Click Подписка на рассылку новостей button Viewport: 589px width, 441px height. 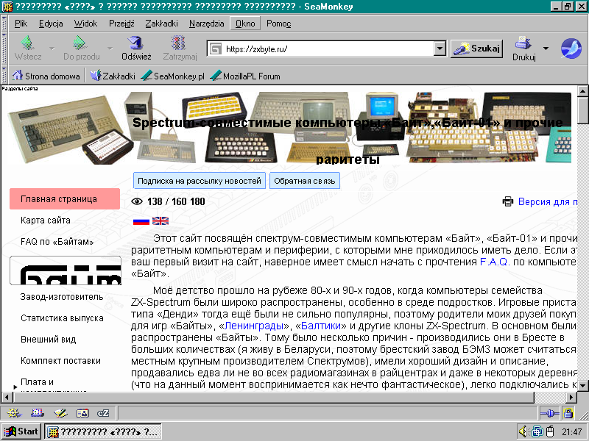click(200, 181)
